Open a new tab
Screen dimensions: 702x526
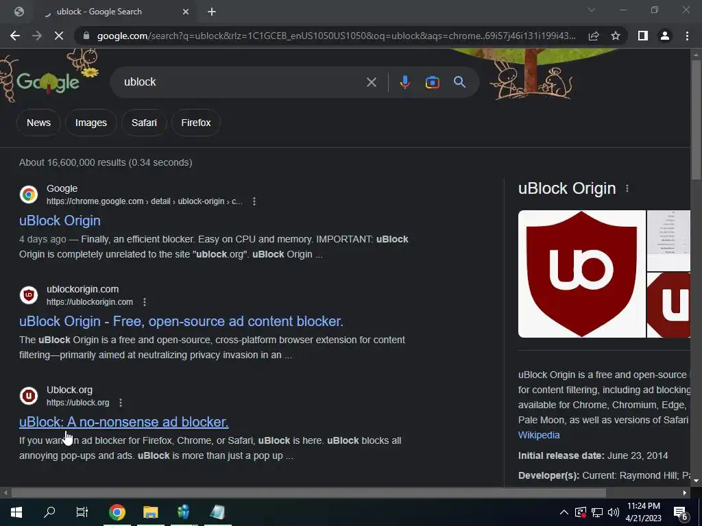coord(212,12)
